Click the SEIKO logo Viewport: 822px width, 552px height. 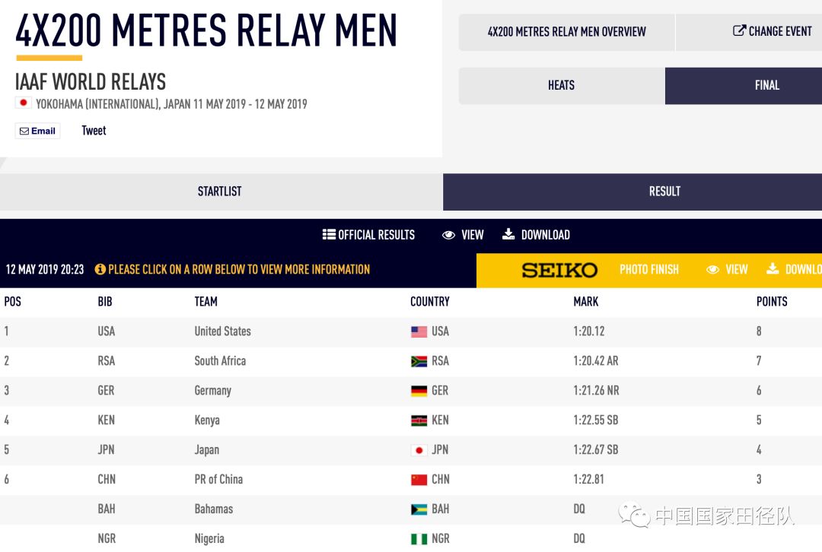[x=559, y=270]
